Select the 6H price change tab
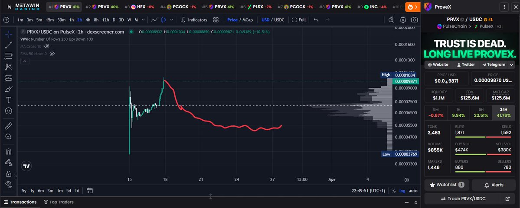The width and height of the screenshot is (520, 208). point(481,112)
